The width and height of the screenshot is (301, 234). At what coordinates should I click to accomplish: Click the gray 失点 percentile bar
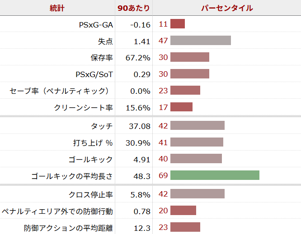[201, 41]
